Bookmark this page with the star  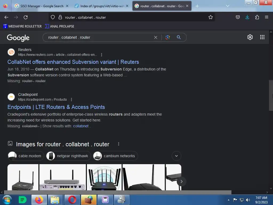pyautogui.click(x=211, y=17)
